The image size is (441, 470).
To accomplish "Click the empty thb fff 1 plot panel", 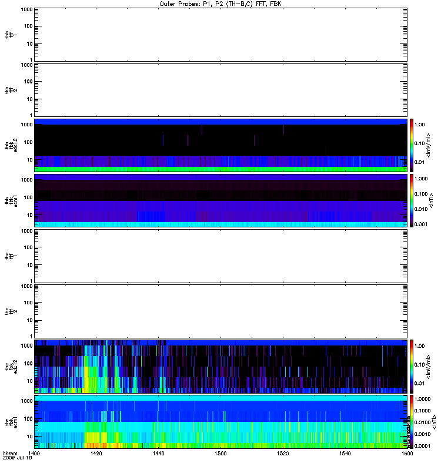I will [220, 35].
